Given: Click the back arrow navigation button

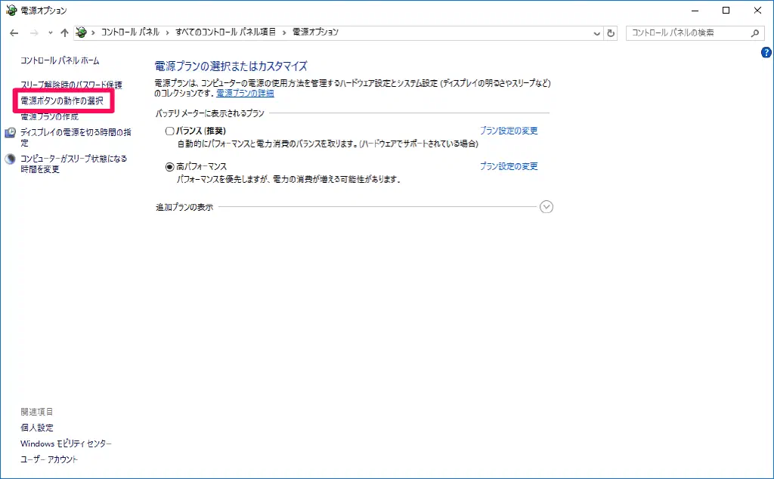Looking at the screenshot, I should (x=14, y=33).
